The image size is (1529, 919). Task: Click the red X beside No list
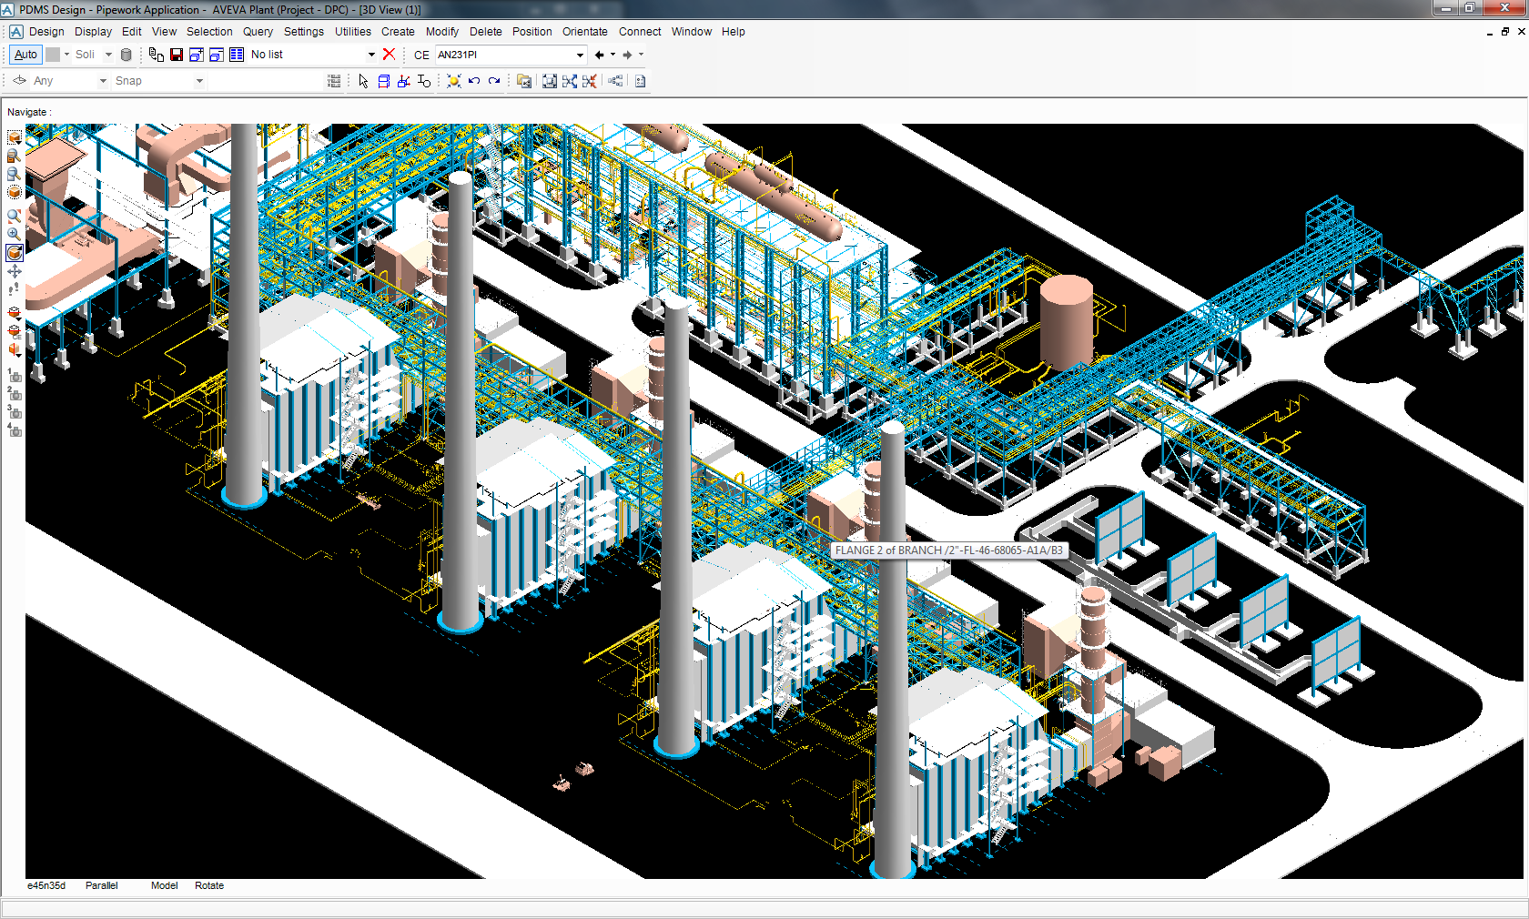[389, 55]
